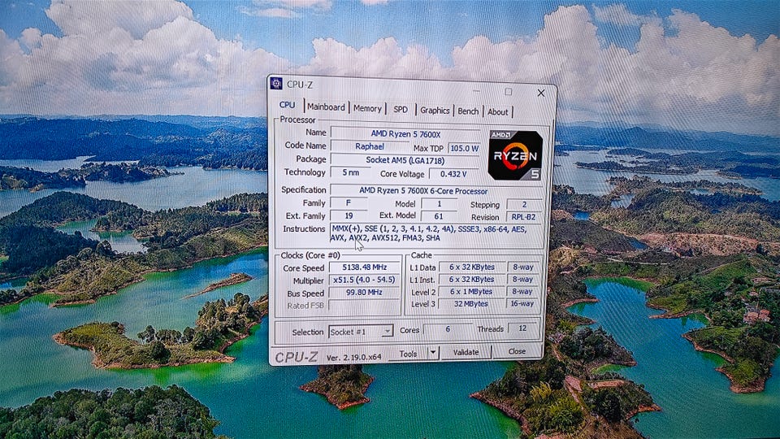Image resolution: width=780 pixels, height=439 pixels.
Task: Open the Mainboard tab
Action: click(x=326, y=107)
